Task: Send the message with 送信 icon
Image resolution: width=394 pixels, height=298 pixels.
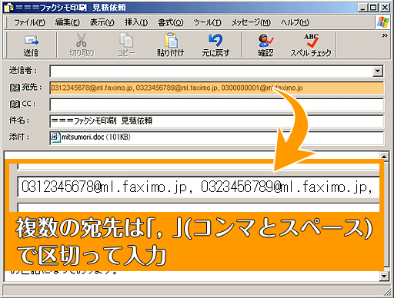Action: coord(31,45)
